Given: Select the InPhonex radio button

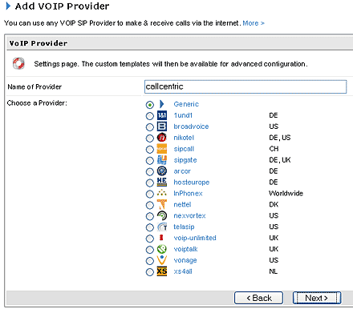Looking at the screenshot, I should click(x=150, y=195).
